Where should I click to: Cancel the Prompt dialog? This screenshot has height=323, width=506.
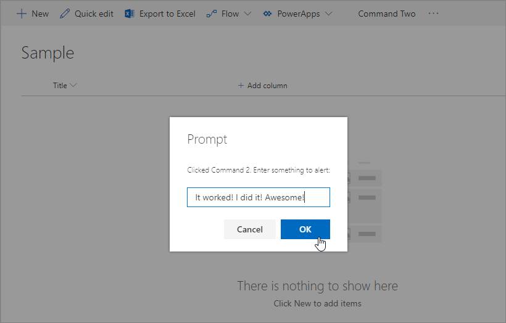pos(250,229)
